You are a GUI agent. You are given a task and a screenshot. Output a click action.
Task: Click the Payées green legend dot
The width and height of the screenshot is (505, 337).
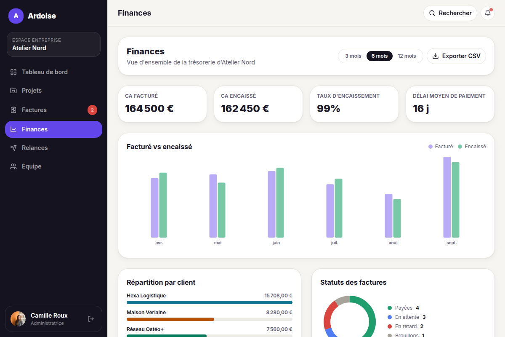point(390,308)
